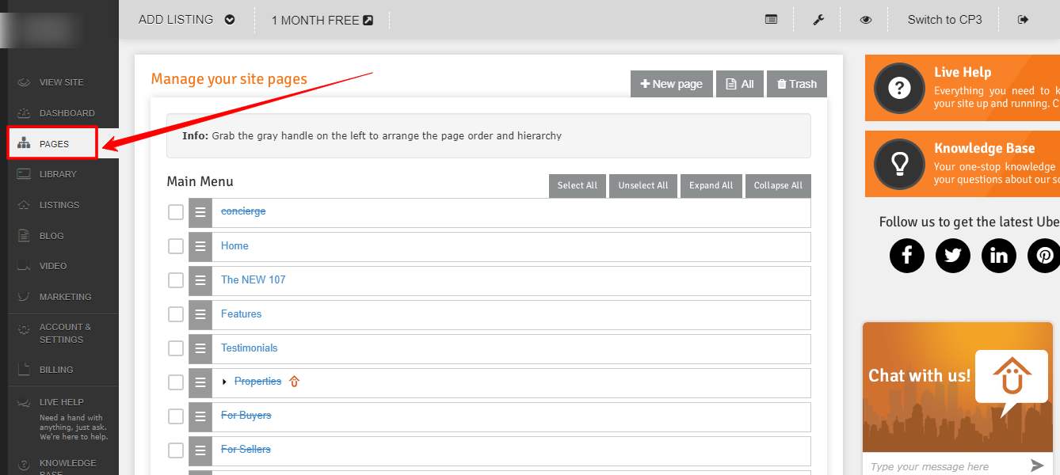Click the Live Help question mark icon
This screenshot has width=1060, height=475.
point(899,89)
